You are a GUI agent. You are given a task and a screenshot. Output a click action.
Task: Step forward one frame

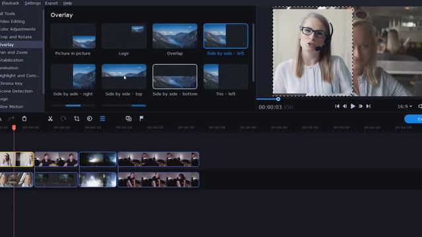point(361,107)
